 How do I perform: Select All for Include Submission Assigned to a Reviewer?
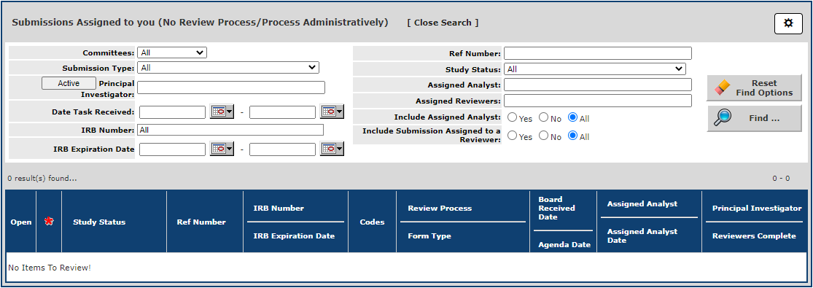point(573,136)
